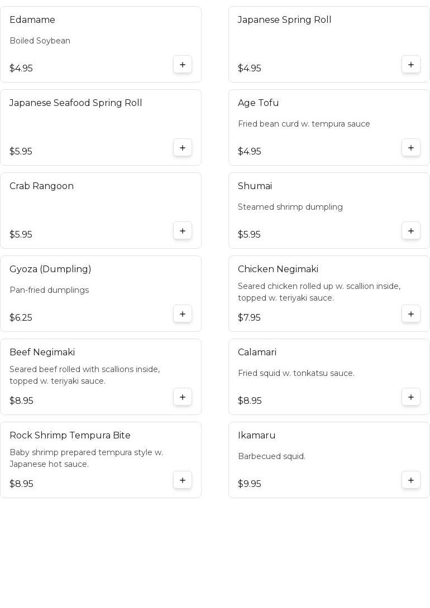Image resolution: width=430 pixels, height=608 pixels.
Task: Select the Gyoza $6.25 price
Action: coord(21,317)
